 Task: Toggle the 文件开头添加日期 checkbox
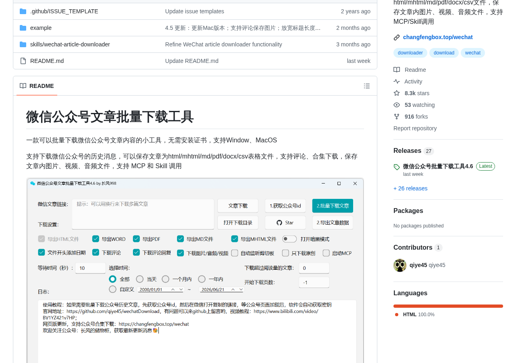(x=42, y=252)
